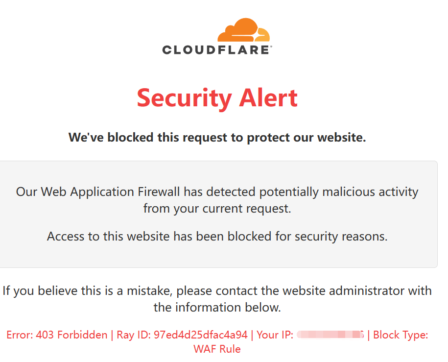
Task: Click 'If you believe this is a mistake' line
Action: pos(217,291)
